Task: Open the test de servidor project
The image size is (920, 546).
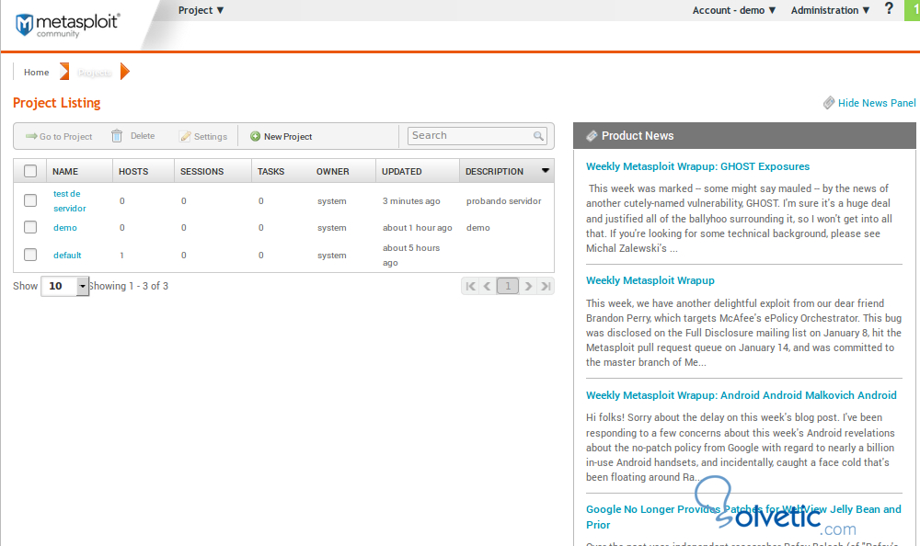Action: pos(69,200)
